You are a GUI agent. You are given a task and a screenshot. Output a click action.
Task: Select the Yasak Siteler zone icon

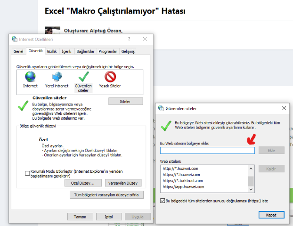click(110, 77)
